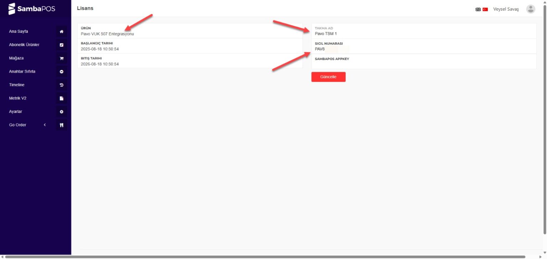Click the SambaPOS logo
The image size is (547, 259).
(31, 9)
